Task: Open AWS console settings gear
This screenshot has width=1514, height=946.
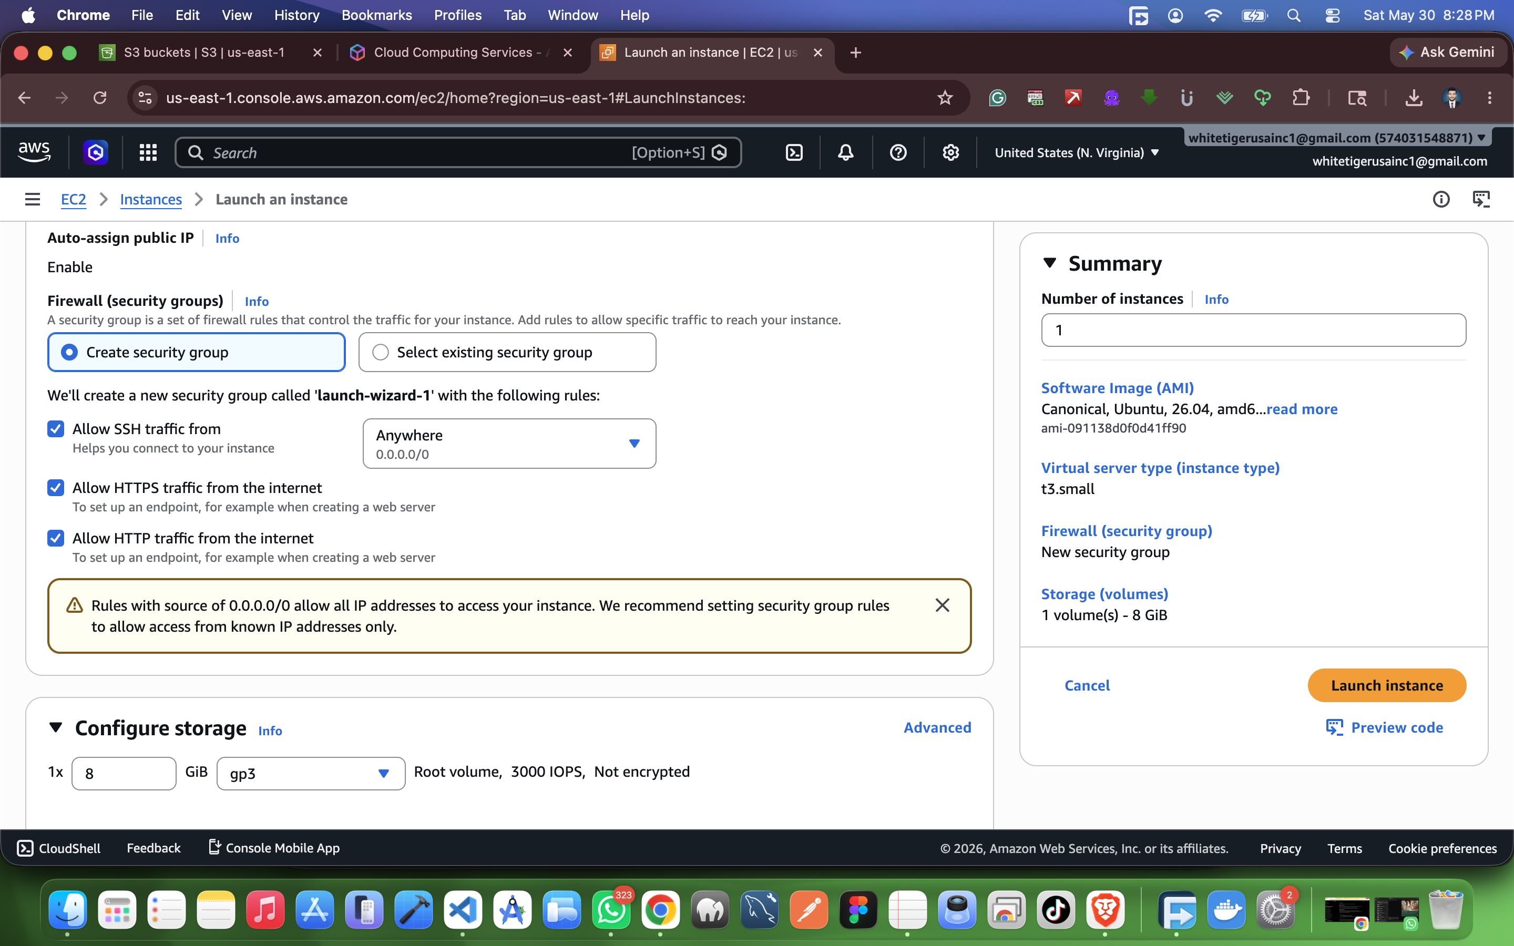Action: coord(950,152)
